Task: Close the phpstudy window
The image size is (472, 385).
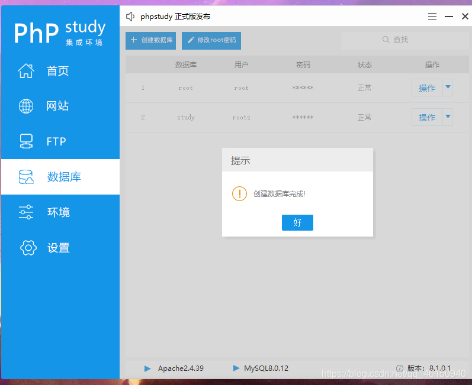Action: pos(465,16)
